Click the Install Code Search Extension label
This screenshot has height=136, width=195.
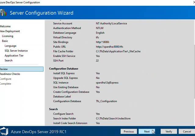[x=70, y=123]
